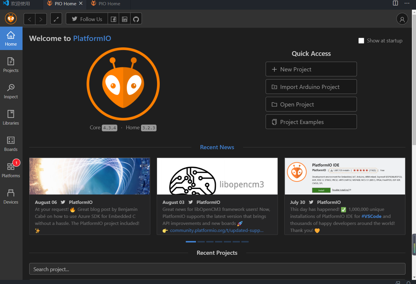Screen dimensions: 416x284
Task: Click the split editor layout icon
Action: [x=396, y=3]
